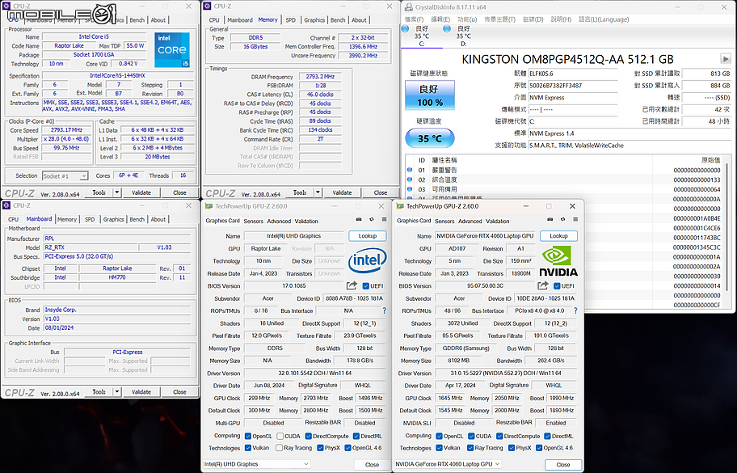Select the C: drive status orb in CrystalDiskInfo

tap(405, 28)
